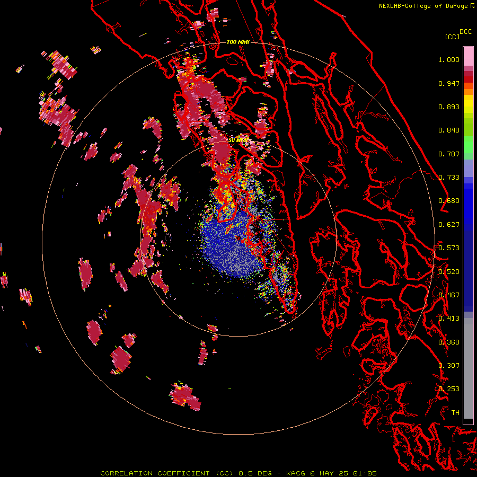Click the 50 NMI range ring label
The width and height of the screenshot is (477, 477).
[238, 140]
